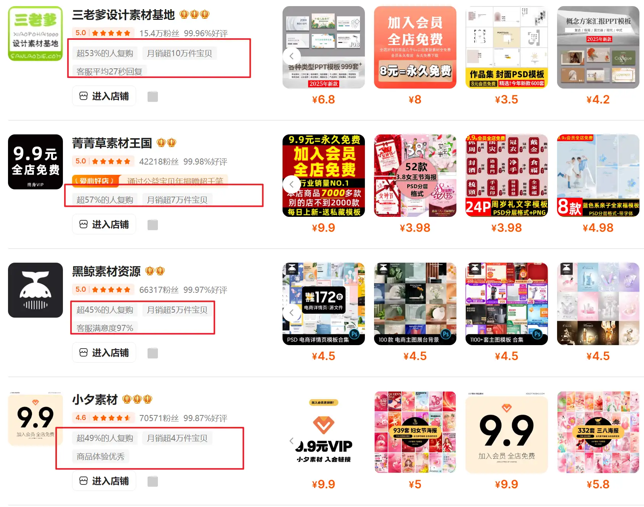
Task: Click the gray square icon beside 三老爹 进入店铺
Action: point(153,97)
